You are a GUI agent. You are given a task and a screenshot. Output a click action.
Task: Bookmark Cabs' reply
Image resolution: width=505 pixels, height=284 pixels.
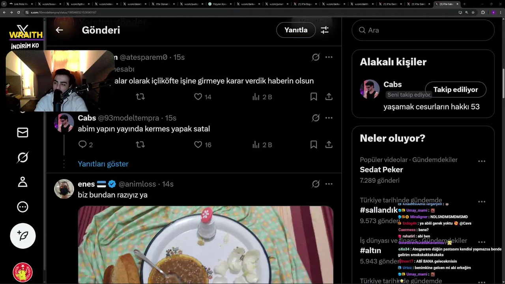314,145
